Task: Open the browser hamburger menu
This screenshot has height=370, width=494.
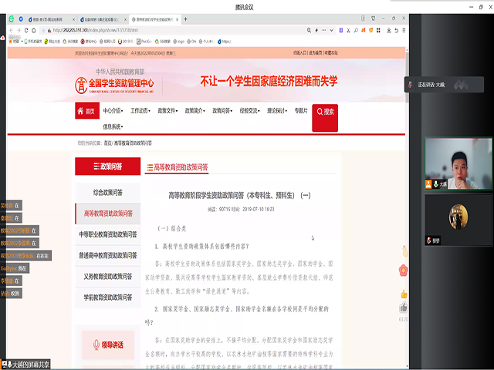Action: tap(404, 30)
